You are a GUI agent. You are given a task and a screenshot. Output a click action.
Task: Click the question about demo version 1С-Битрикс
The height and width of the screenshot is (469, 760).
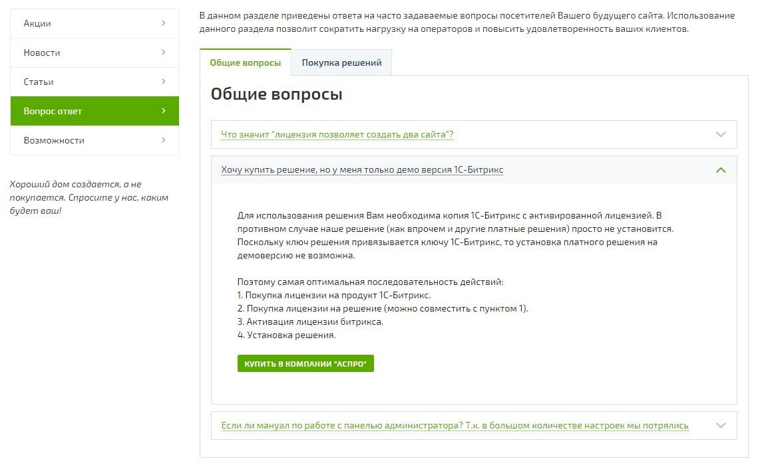pyautogui.click(x=362, y=170)
